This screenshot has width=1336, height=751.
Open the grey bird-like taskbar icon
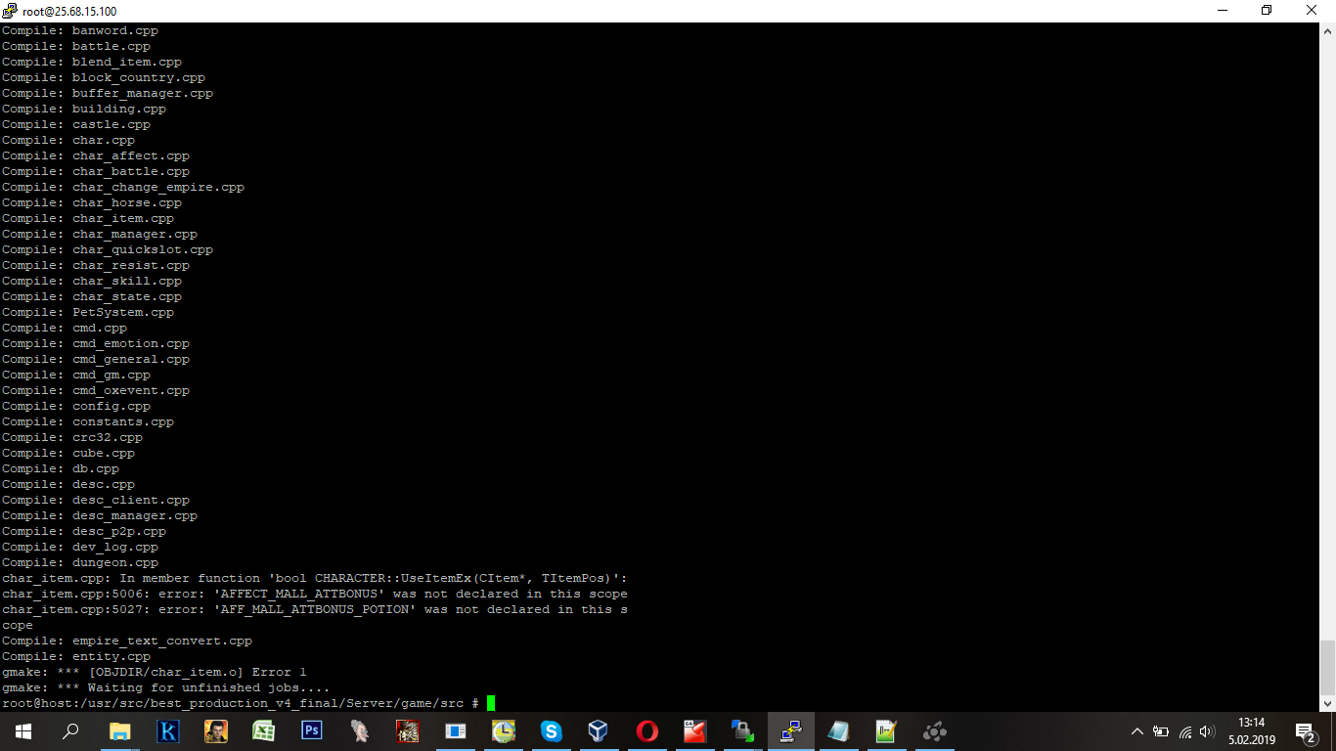[360, 730]
